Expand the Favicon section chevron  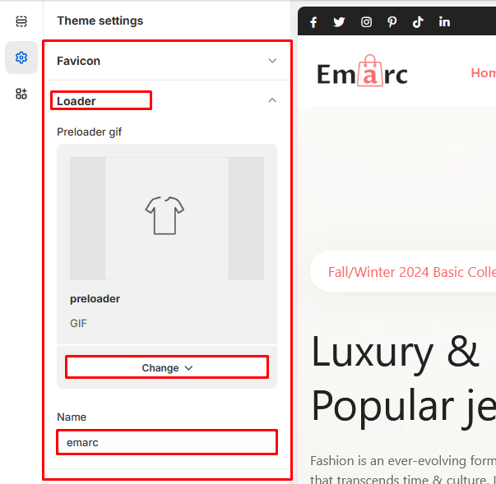tap(272, 61)
